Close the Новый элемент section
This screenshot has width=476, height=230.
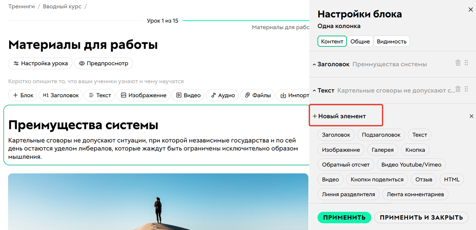pyautogui.click(x=471, y=116)
